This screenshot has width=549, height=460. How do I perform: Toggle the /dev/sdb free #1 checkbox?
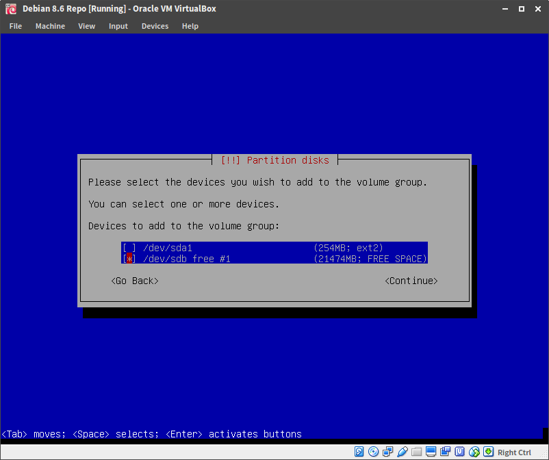click(129, 259)
